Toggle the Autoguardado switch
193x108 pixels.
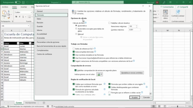pos(17,2)
